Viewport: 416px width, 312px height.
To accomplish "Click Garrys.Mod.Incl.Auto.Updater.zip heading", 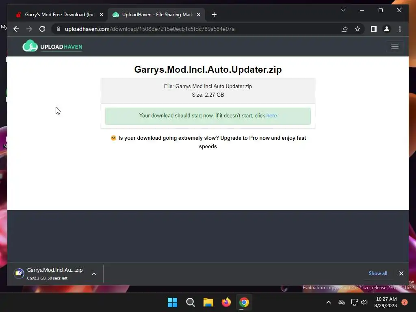I will pos(208,69).
